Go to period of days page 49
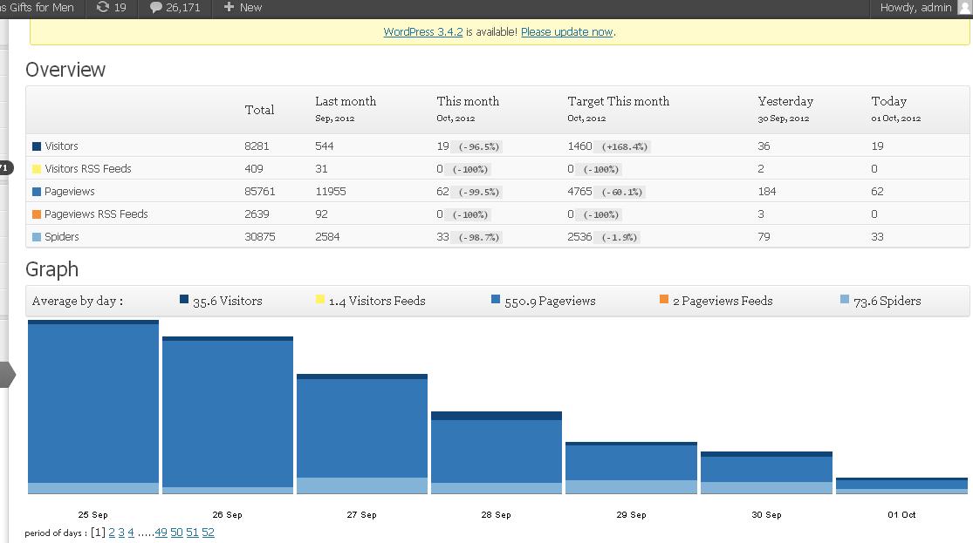The width and height of the screenshot is (973, 543). click(161, 533)
